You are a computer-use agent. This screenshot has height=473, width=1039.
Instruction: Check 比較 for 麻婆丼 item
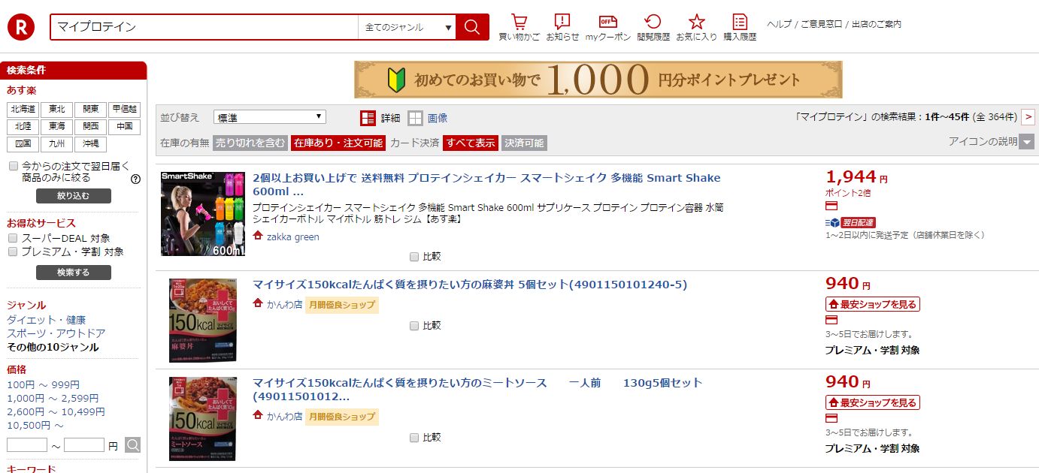pyautogui.click(x=414, y=326)
